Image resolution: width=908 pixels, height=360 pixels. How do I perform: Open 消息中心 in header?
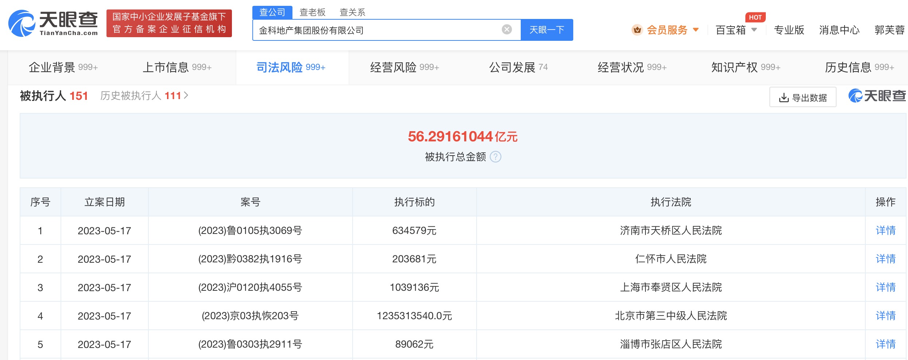click(x=839, y=30)
